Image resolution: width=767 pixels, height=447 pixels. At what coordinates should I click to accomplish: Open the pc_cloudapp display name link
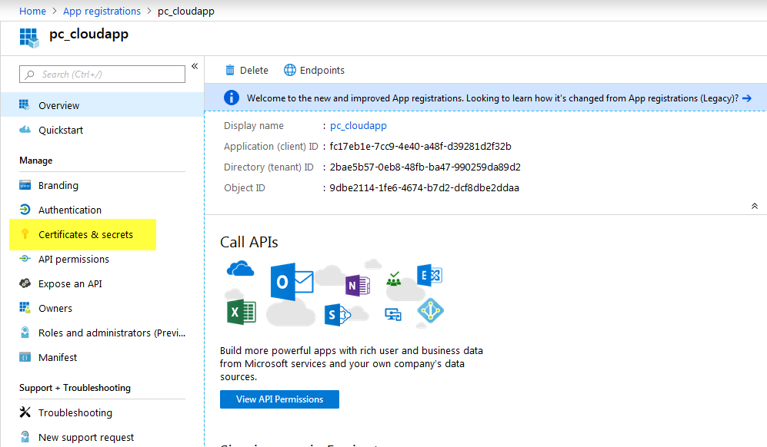[x=358, y=125]
